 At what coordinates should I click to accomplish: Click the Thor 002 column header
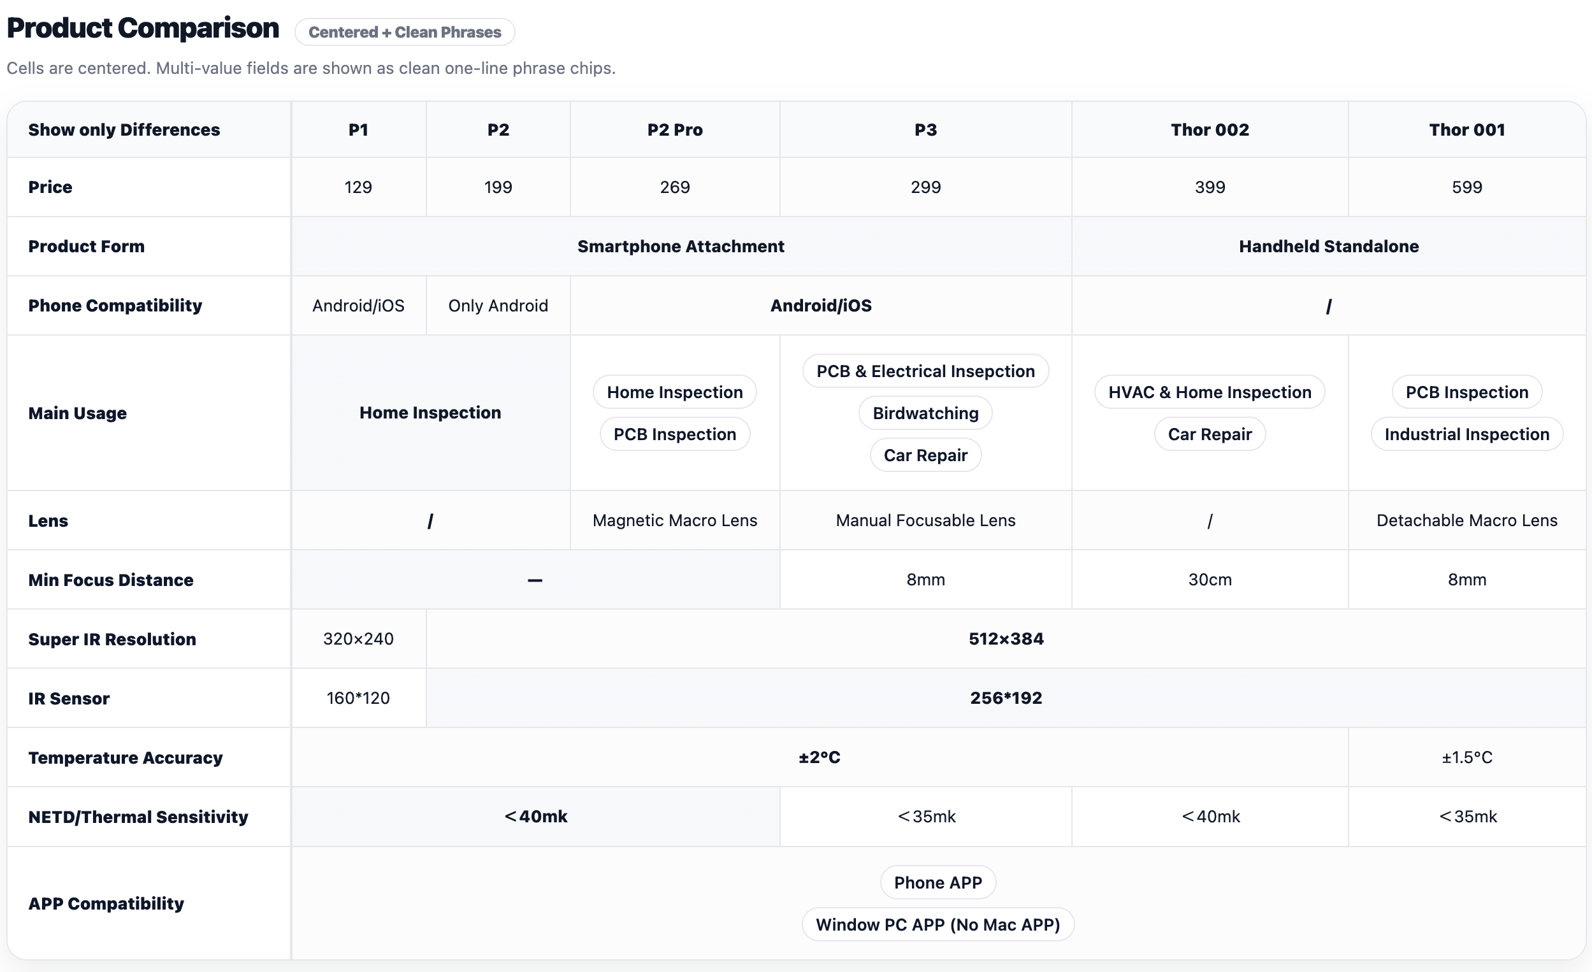(1210, 130)
